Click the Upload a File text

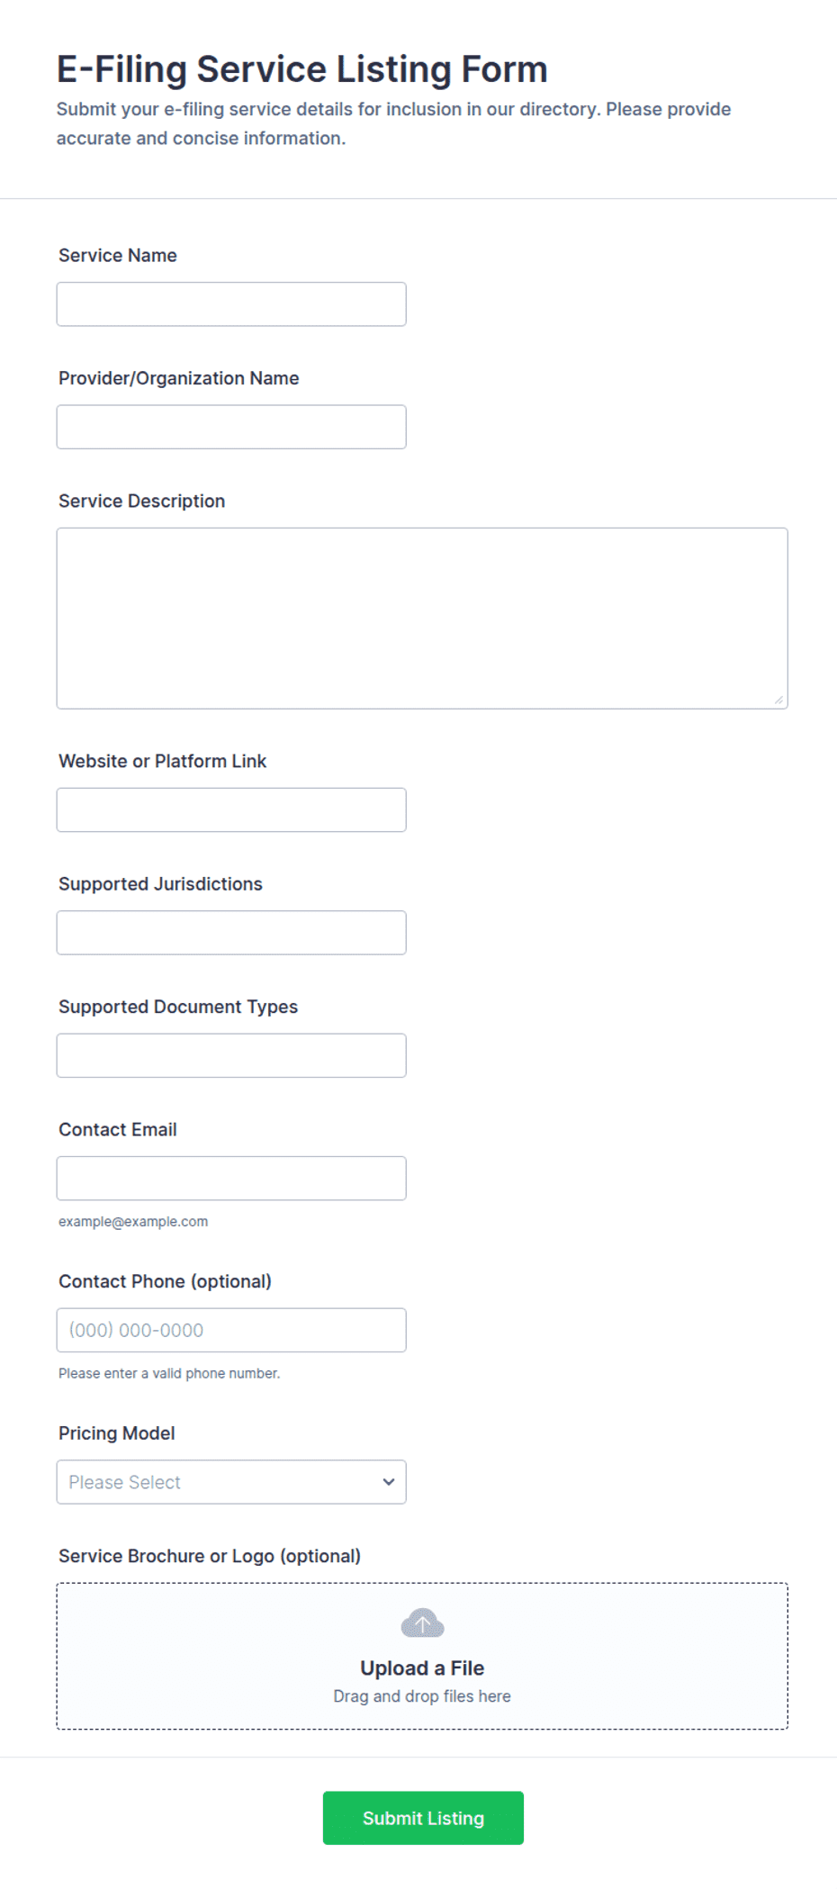pos(422,1668)
